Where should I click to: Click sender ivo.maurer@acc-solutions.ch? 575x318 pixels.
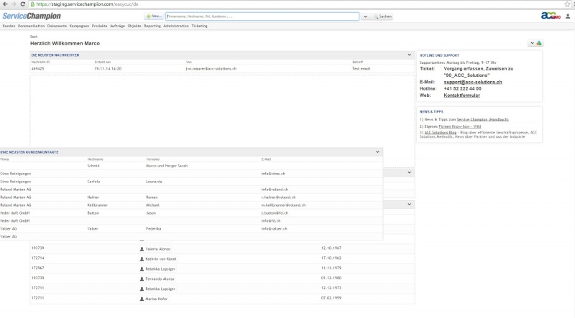(x=211, y=68)
